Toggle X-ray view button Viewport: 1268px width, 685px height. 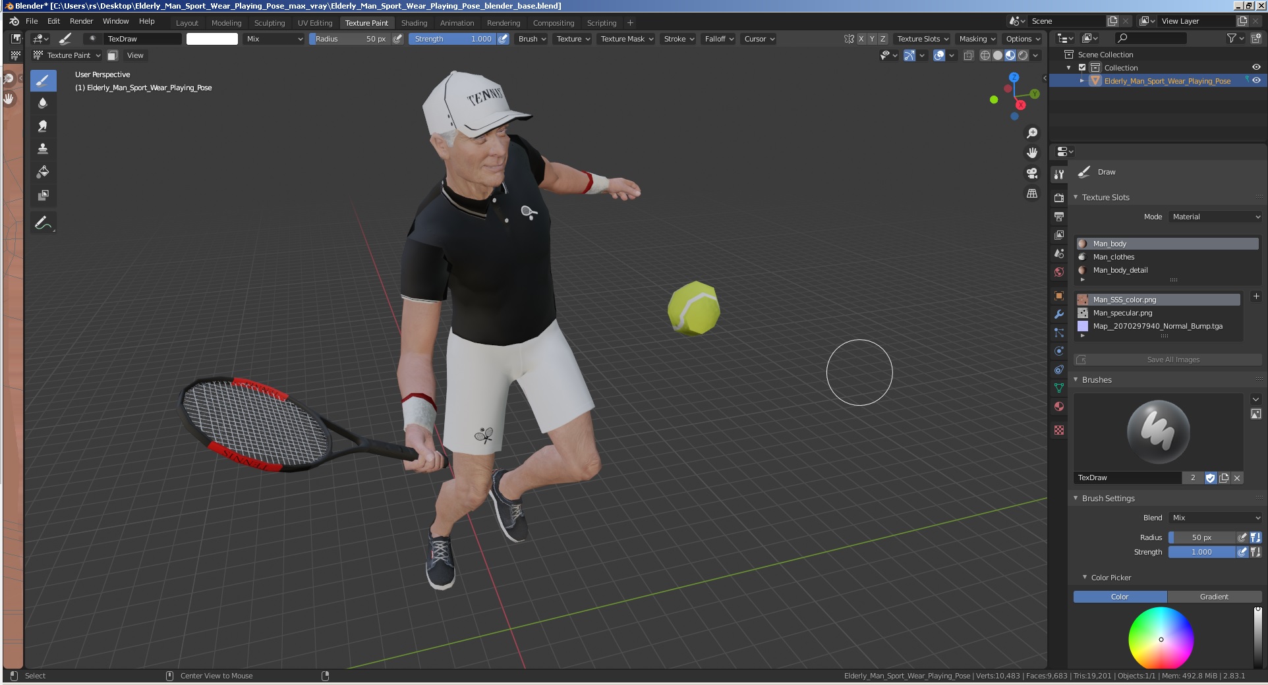968,55
